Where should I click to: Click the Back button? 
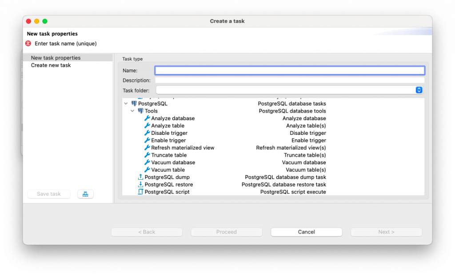point(147,232)
